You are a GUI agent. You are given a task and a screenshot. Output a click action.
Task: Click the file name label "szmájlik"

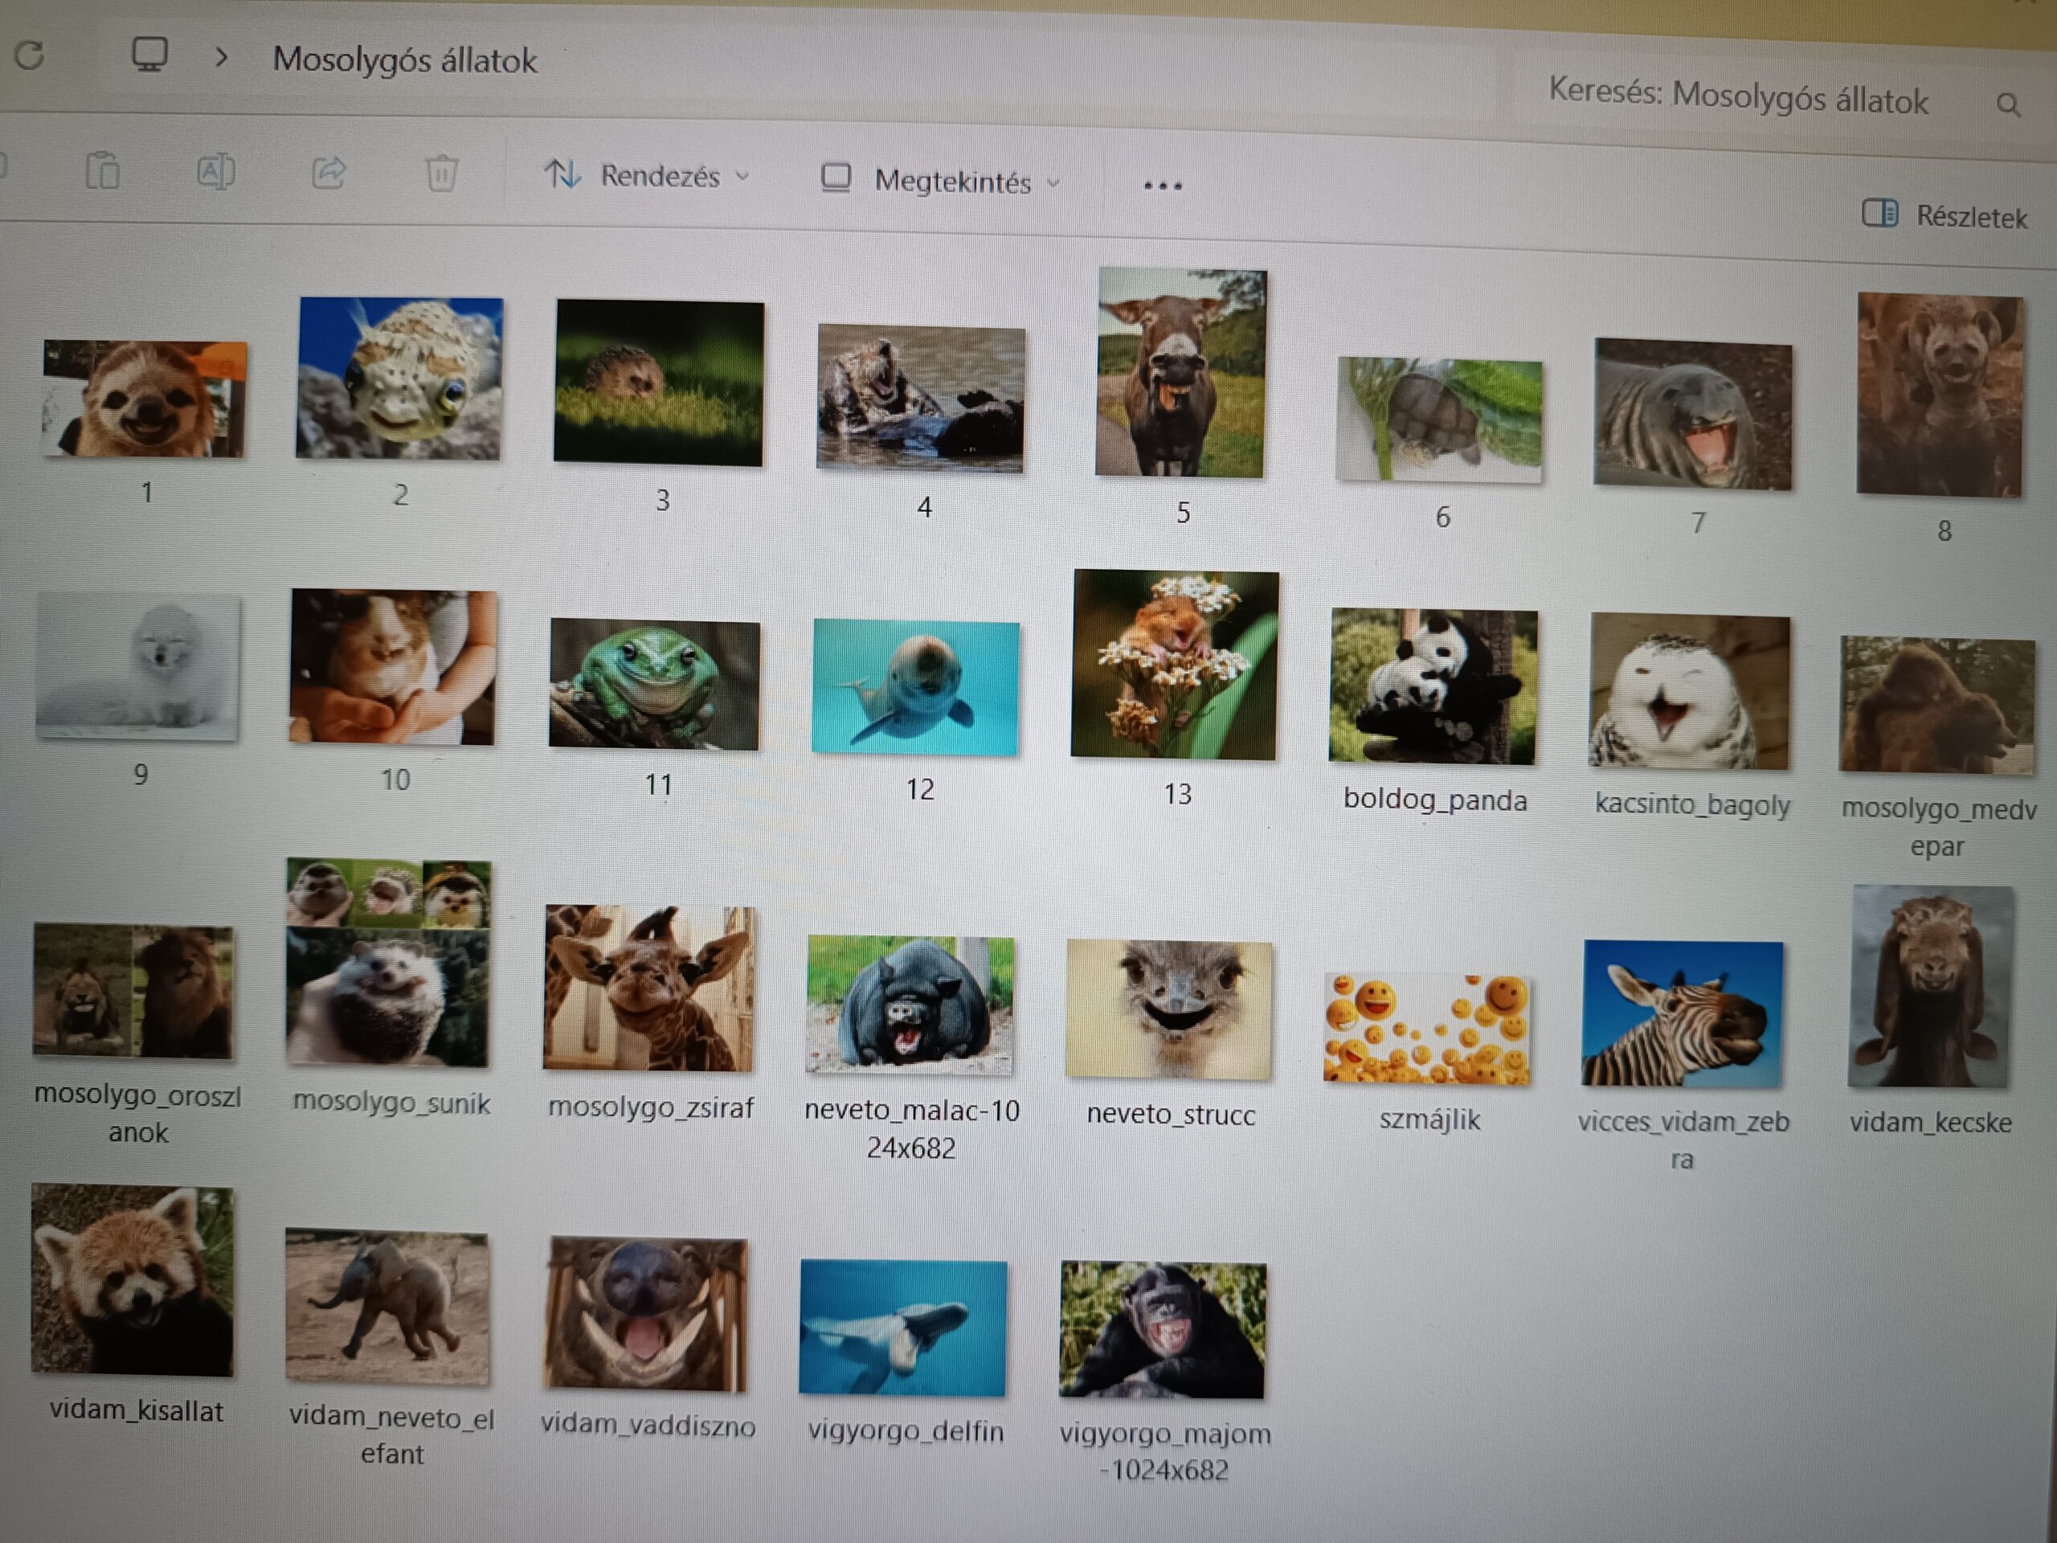pyautogui.click(x=1429, y=1119)
